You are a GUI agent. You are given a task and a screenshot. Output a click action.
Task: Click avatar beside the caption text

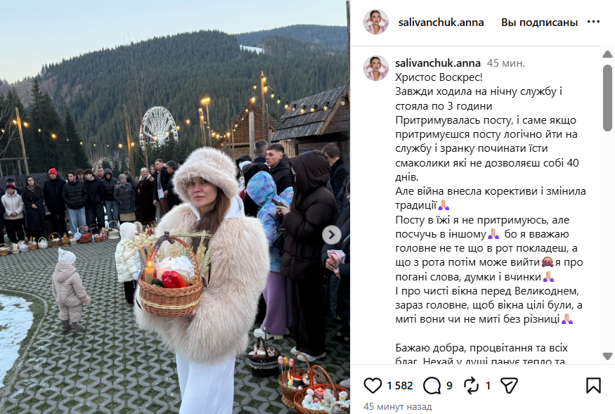pos(376,68)
